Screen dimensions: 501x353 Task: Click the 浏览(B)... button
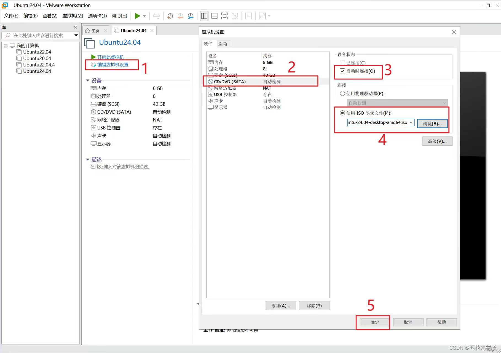pyautogui.click(x=432, y=124)
